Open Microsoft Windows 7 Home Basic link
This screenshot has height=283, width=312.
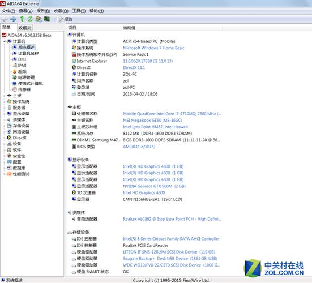coord(153,48)
